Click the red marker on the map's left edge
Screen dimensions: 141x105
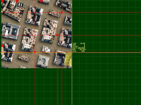(2, 46)
